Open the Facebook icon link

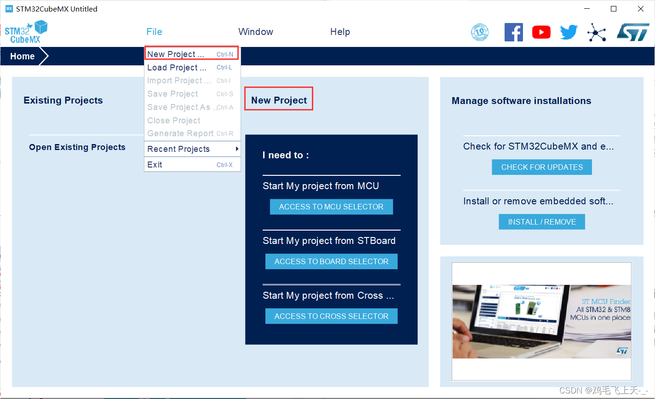[514, 32]
